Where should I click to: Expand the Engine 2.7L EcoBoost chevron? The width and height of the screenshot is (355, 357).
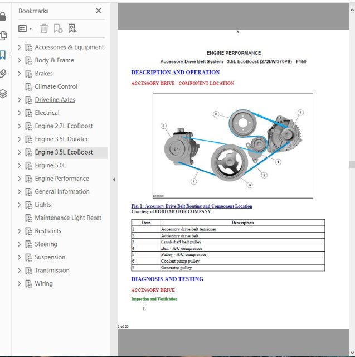click(19, 126)
